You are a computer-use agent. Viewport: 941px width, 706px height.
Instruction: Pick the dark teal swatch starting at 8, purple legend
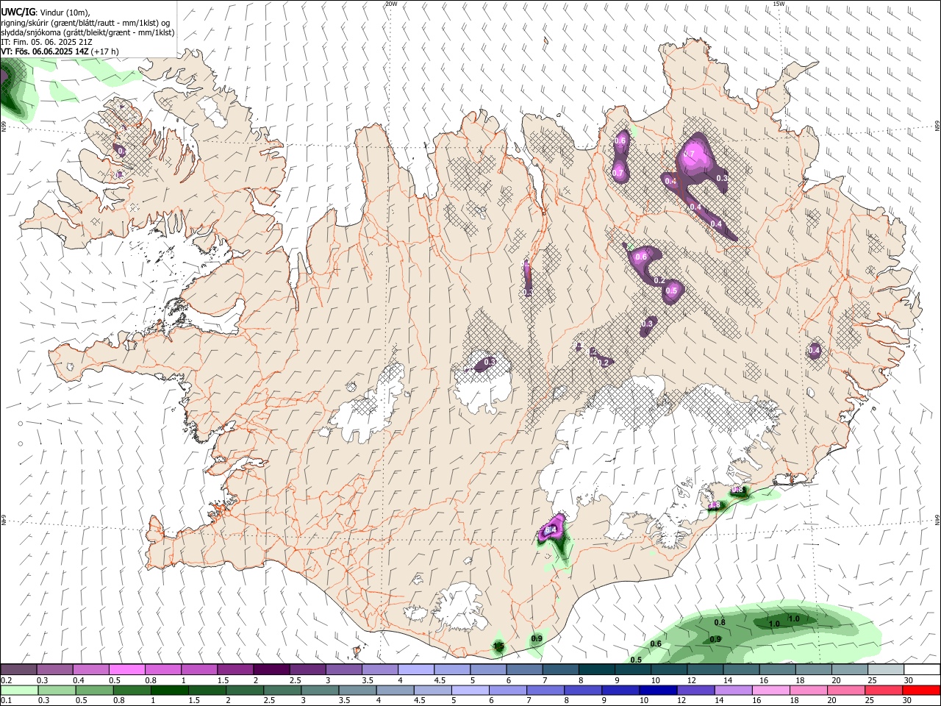click(x=596, y=670)
